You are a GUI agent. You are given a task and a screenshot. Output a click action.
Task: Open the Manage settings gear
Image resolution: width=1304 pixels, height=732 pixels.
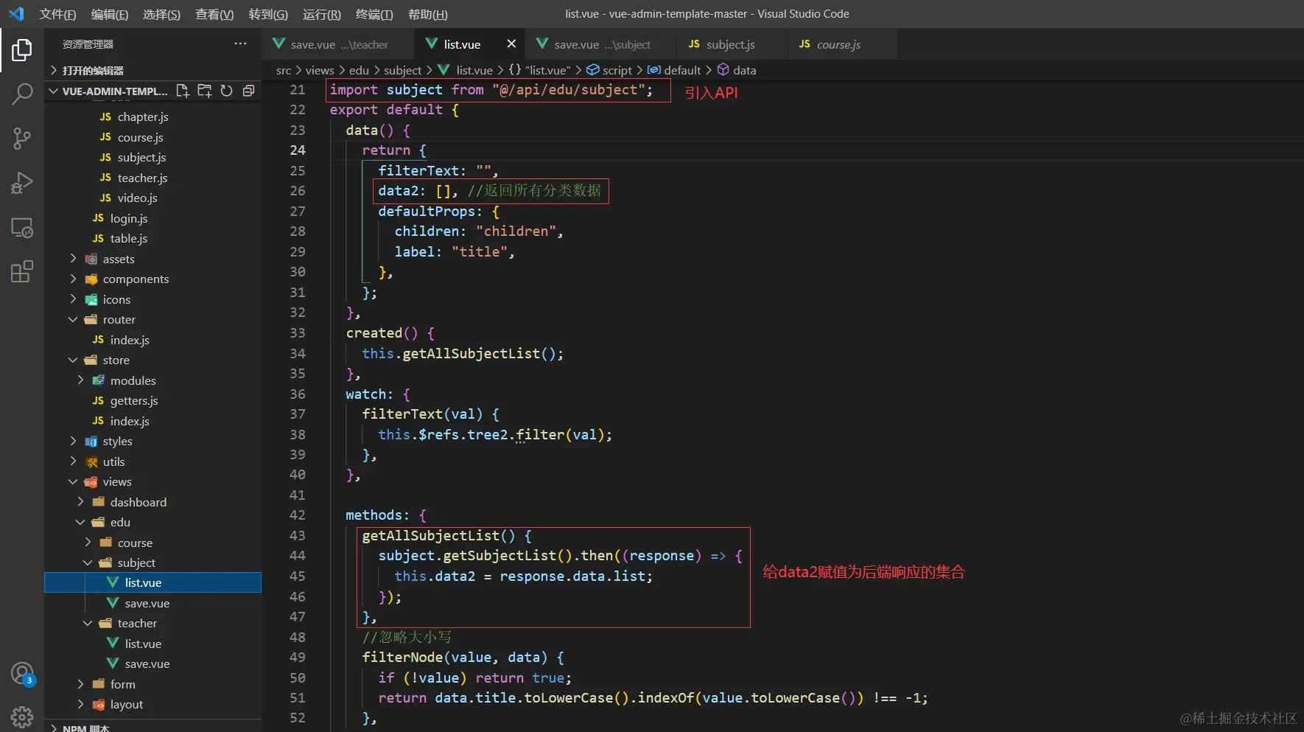point(22,717)
